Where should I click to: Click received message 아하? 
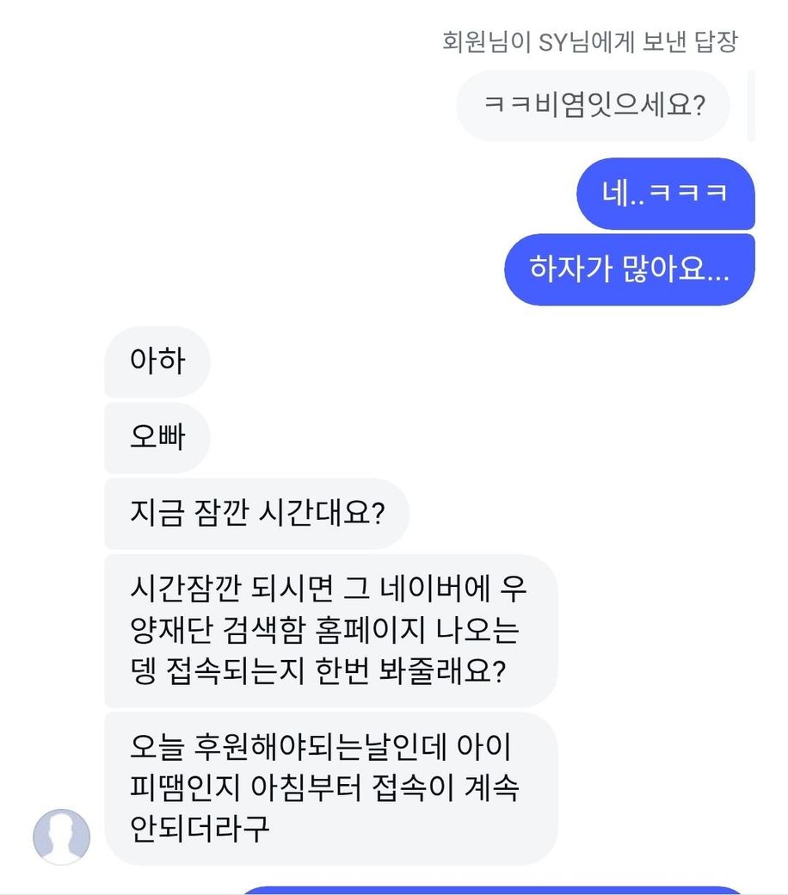pyautogui.click(x=157, y=361)
